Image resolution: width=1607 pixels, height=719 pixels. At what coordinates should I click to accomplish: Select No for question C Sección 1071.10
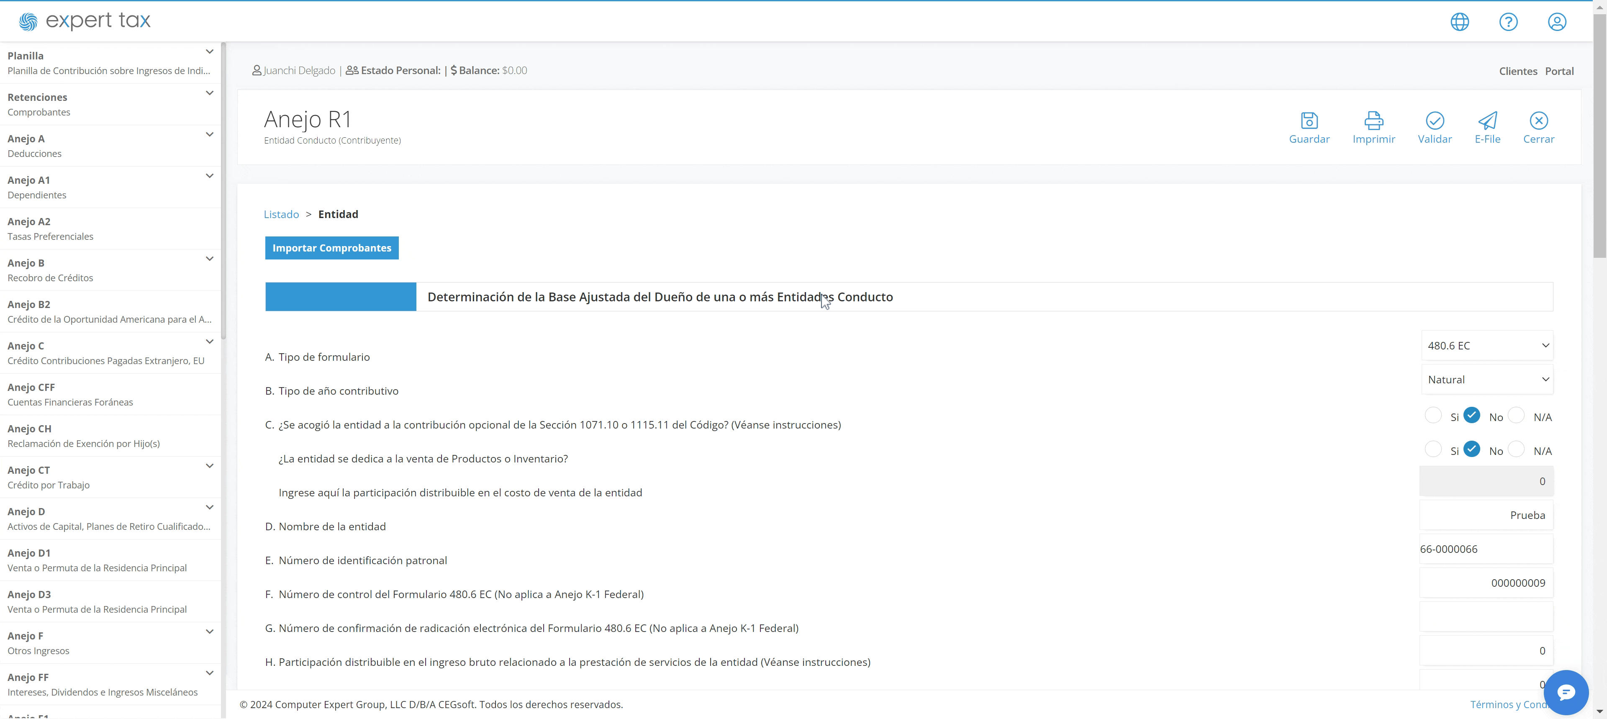point(1472,415)
